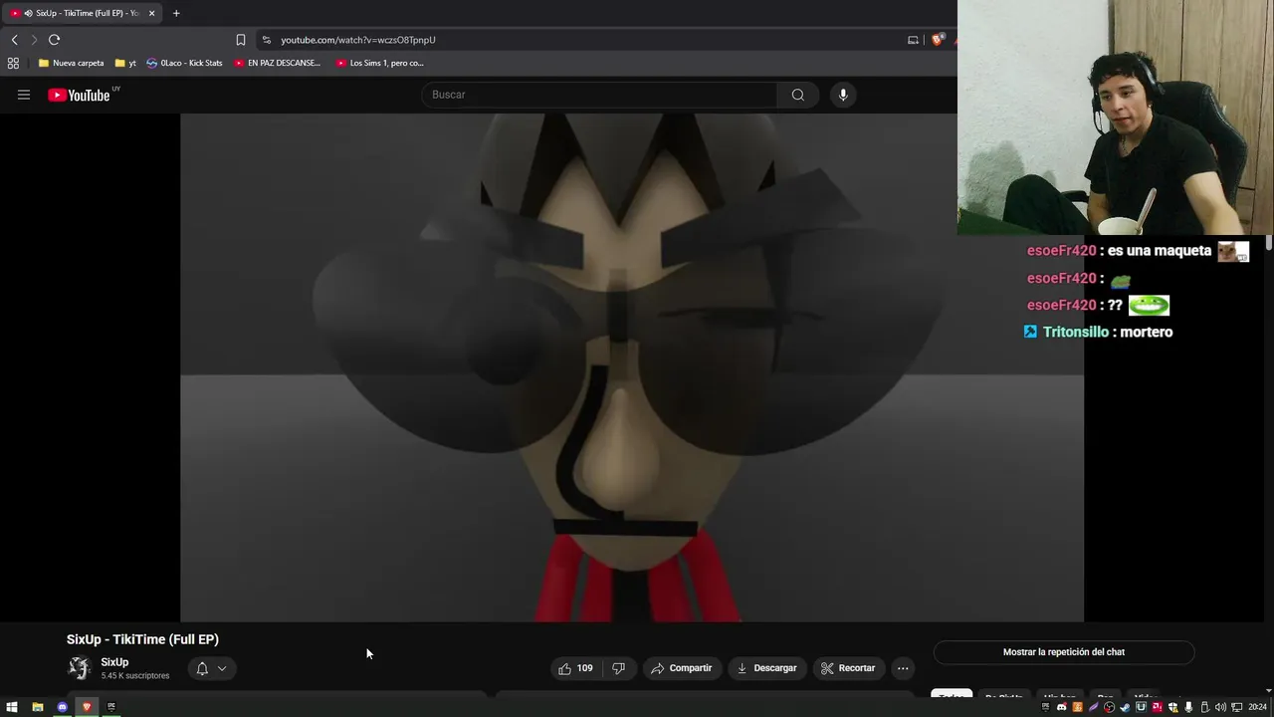Open Epic Games tray icon
The height and width of the screenshot is (717, 1274).
click(x=1045, y=707)
